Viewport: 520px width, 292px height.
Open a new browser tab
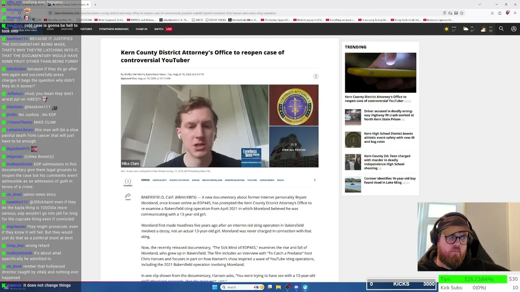pyautogui.click(x=95, y=4)
